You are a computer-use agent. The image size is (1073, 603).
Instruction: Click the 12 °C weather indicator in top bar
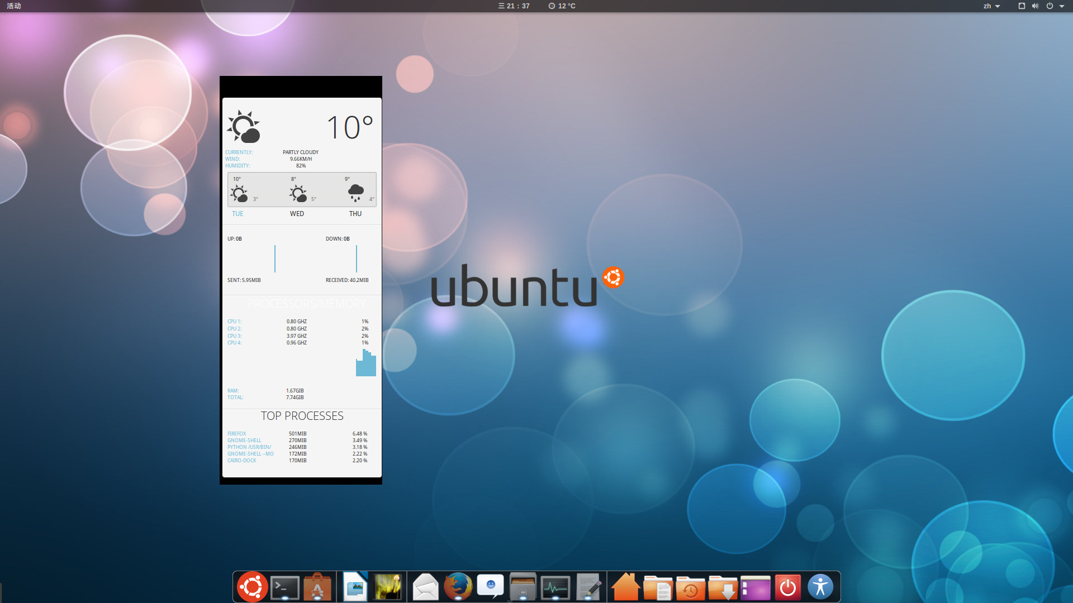pyautogui.click(x=562, y=6)
